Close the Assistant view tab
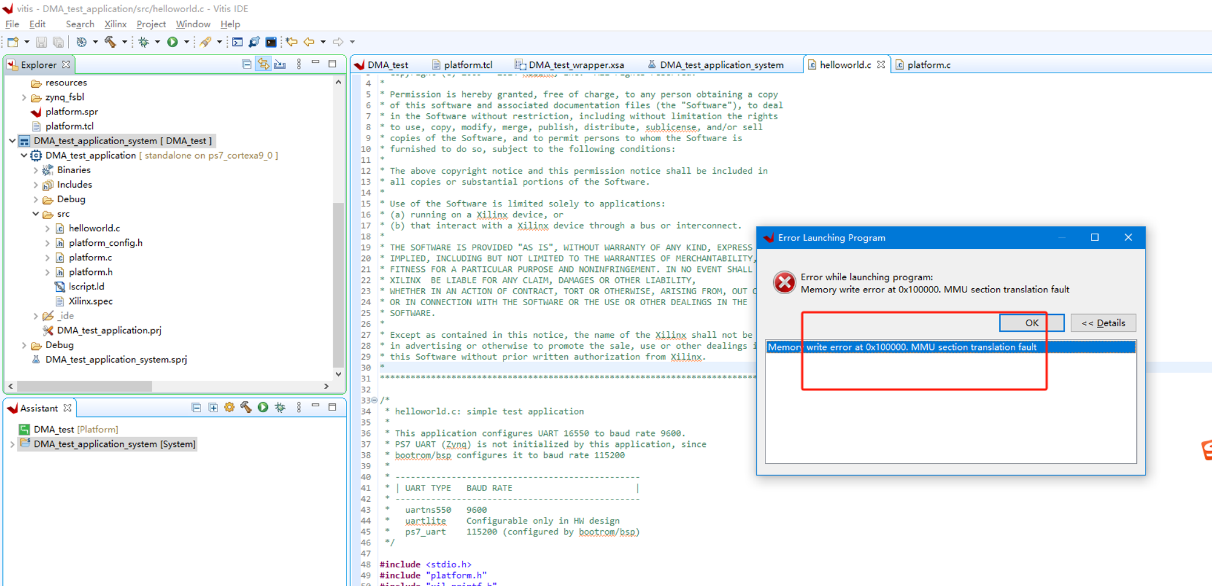Image resolution: width=1212 pixels, height=586 pixels. point(67,408)
